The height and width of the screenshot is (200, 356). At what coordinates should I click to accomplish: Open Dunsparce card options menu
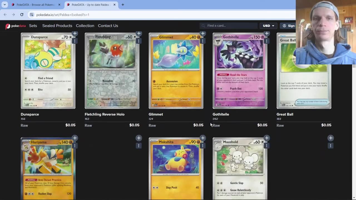coord(75,41)
